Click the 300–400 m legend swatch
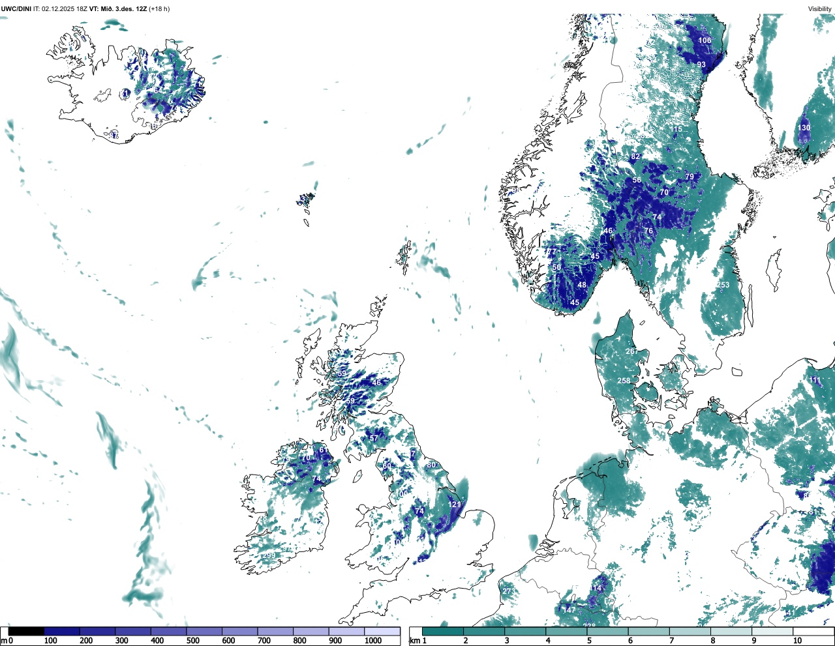Image resolution: width=835 pixels, height=646 pixels. [133, 631]
